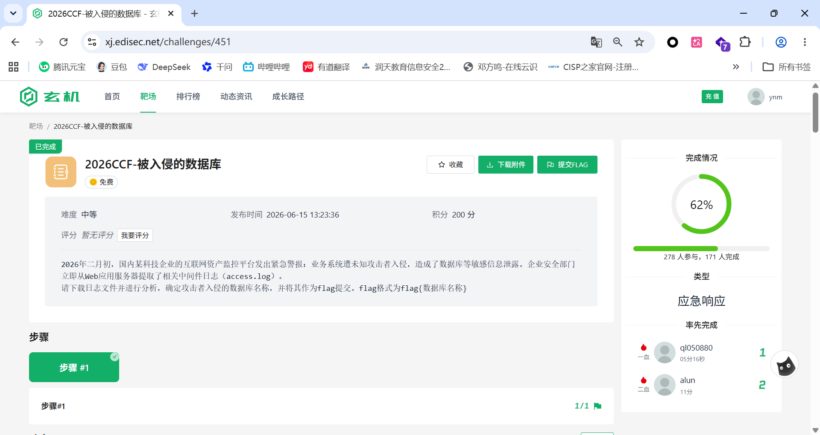Click the 2026-06-15 13:23:36 publish time
The width and height of the screenshot is (820, 435).
[x=303, y=215]
